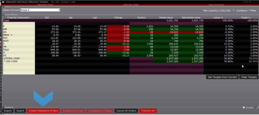Open the Select Account dropdown
259x115 pixels.
[x=59, y=10]
